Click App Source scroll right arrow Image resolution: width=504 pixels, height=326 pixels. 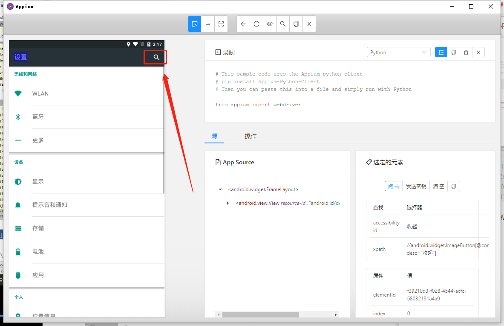pyautogui.click(x=336, y=314)
